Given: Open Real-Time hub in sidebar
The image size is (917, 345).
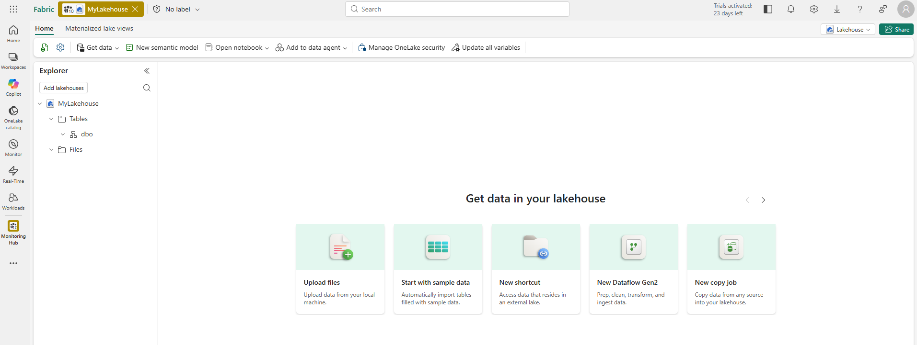Looking at the screenshot, I should [x=13, y=174].
